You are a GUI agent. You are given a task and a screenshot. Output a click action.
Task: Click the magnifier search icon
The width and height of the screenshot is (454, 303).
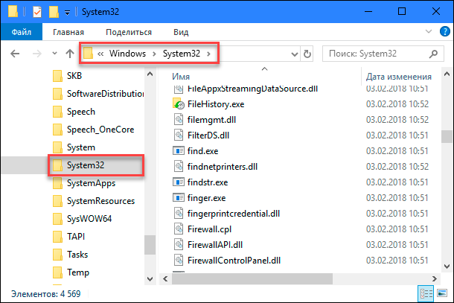click(433, 54)
